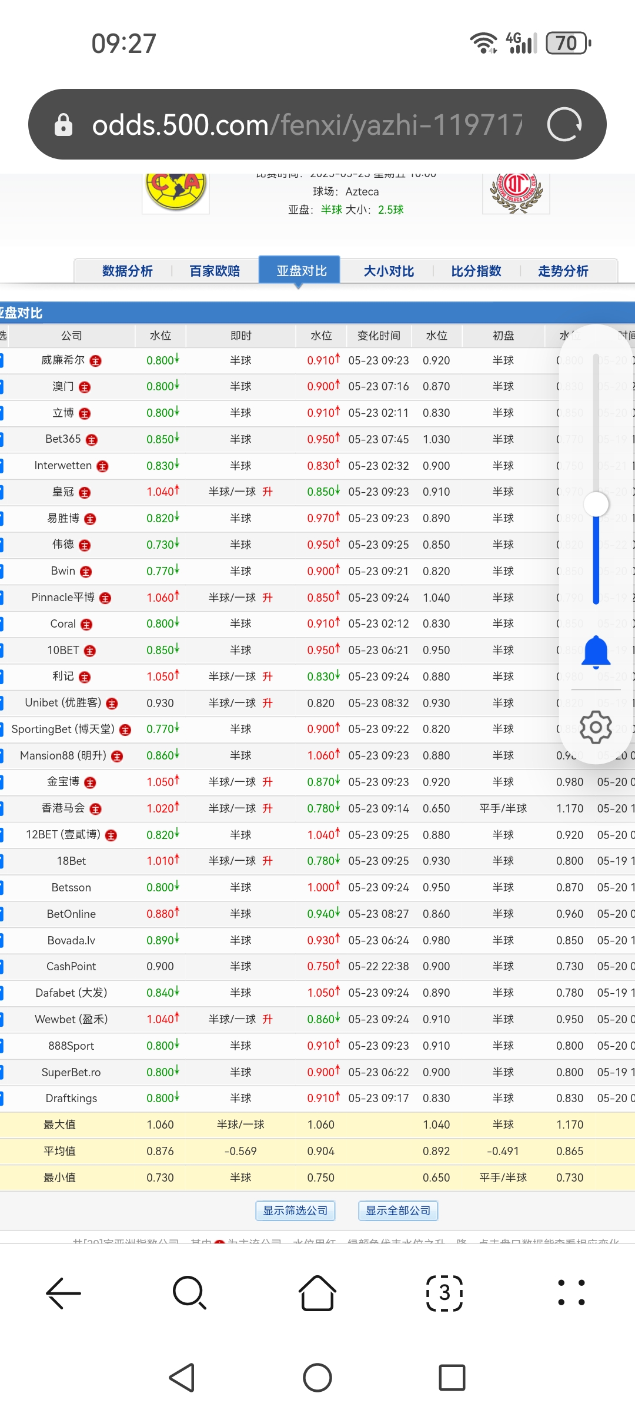Image resolution: width=635 pixels, height=1413 pixels.
Task: Click the 最小值 summary row label
Action: coord(59,1177)
